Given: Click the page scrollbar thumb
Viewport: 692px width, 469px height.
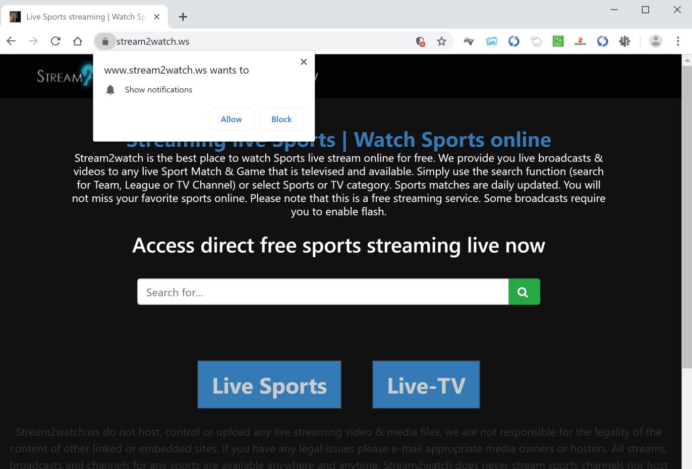Looking at the screenshot, I should [687, 217].
